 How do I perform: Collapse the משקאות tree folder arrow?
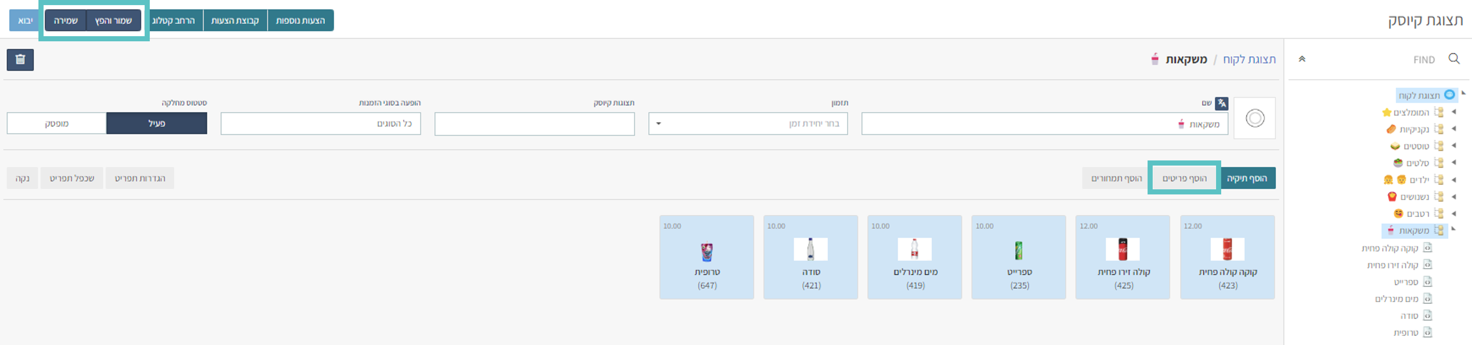point(1454,229)
